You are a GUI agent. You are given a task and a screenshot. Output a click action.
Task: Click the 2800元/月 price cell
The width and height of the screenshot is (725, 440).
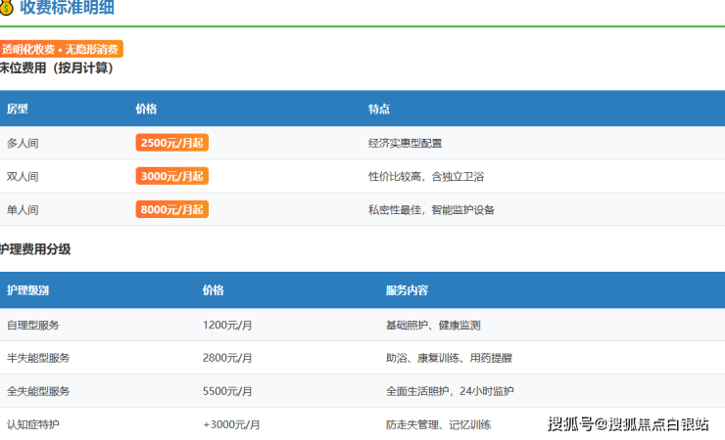[227, 358]
